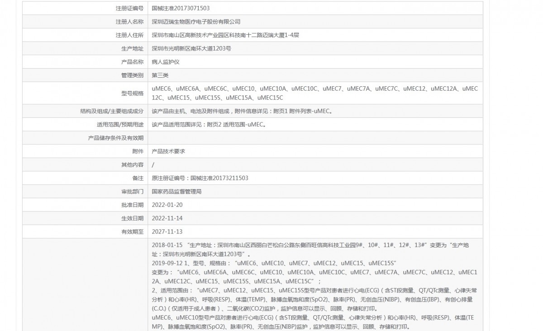
Task: Select the 生产地址 row value "深圳市光明新区南环大道1203号"
Action: [x=191, y=48]
